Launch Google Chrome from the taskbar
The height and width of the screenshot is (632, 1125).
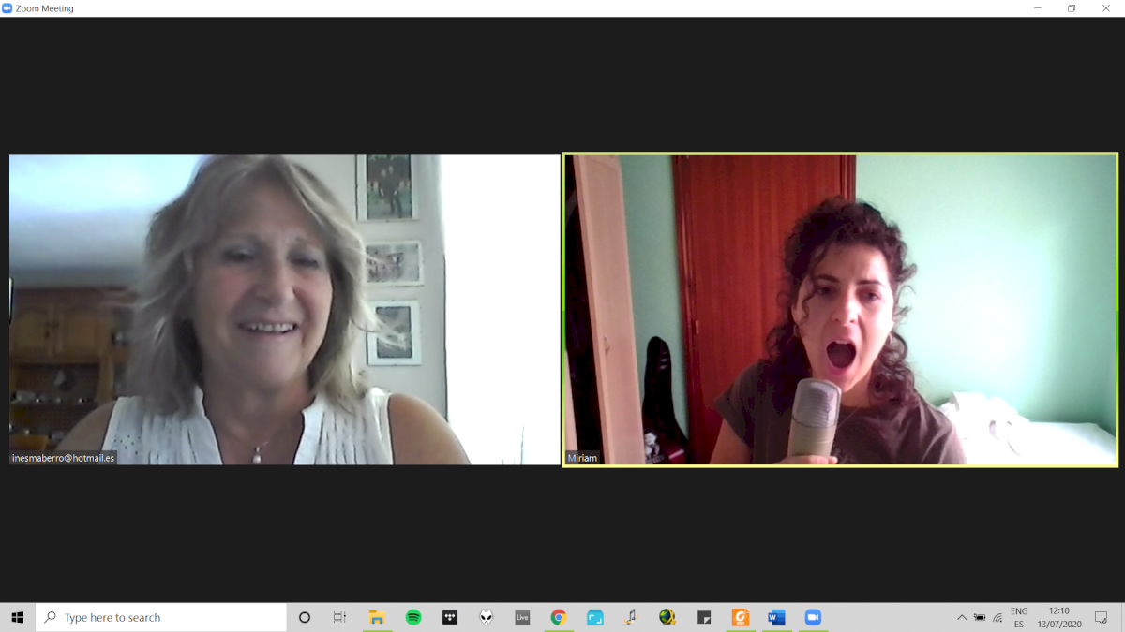coord(559,617)
